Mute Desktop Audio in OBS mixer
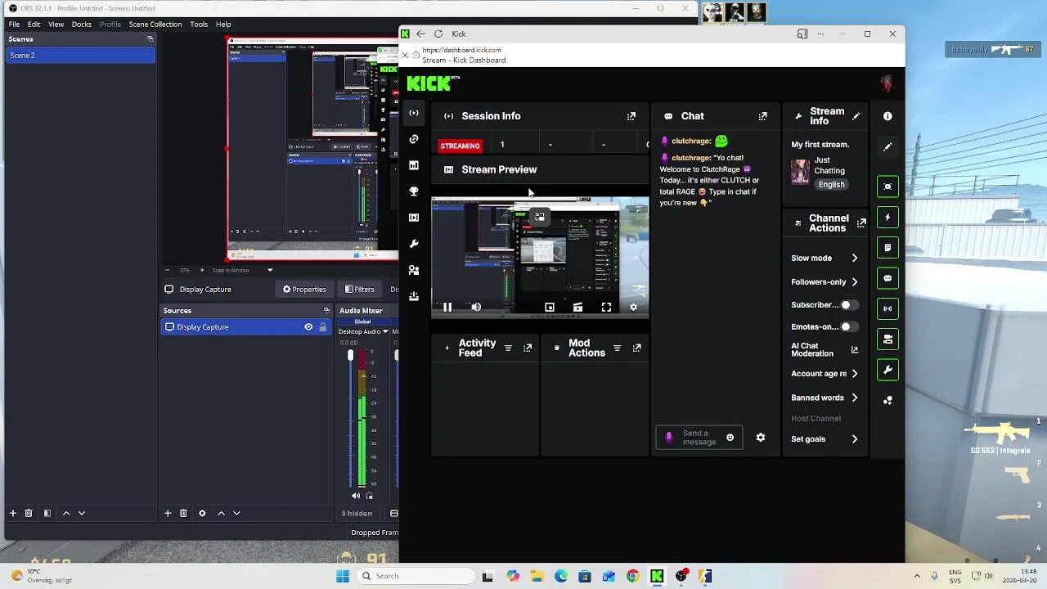The height and width of the screenshot is (589, 1047). (x=356, y=496)
